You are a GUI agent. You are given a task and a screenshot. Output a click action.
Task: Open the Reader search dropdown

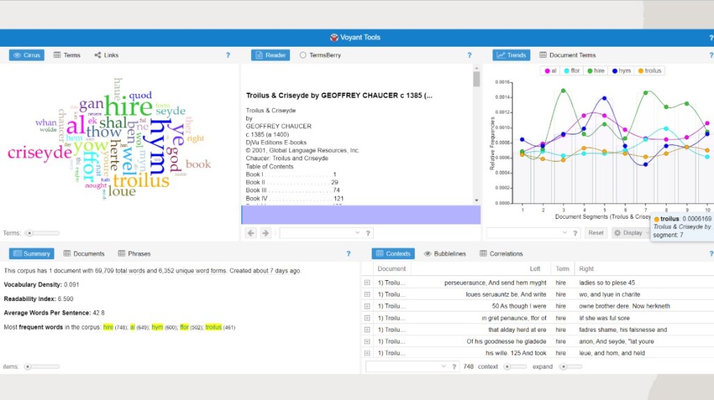pos(357,233)
